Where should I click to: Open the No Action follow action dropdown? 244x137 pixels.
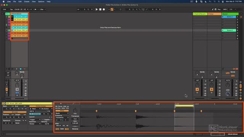(x=47, y=109)
